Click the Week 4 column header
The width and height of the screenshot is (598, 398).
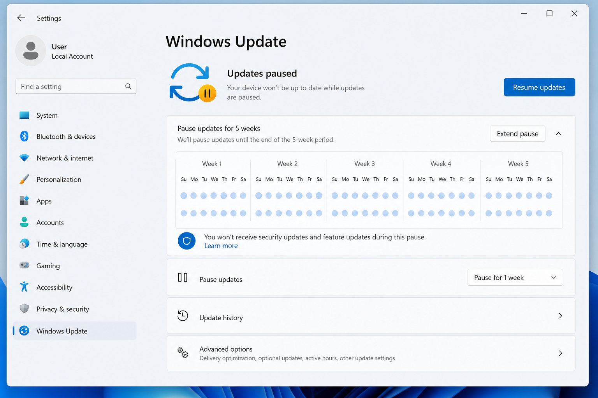pyautogui.click(x=441, y=164)
